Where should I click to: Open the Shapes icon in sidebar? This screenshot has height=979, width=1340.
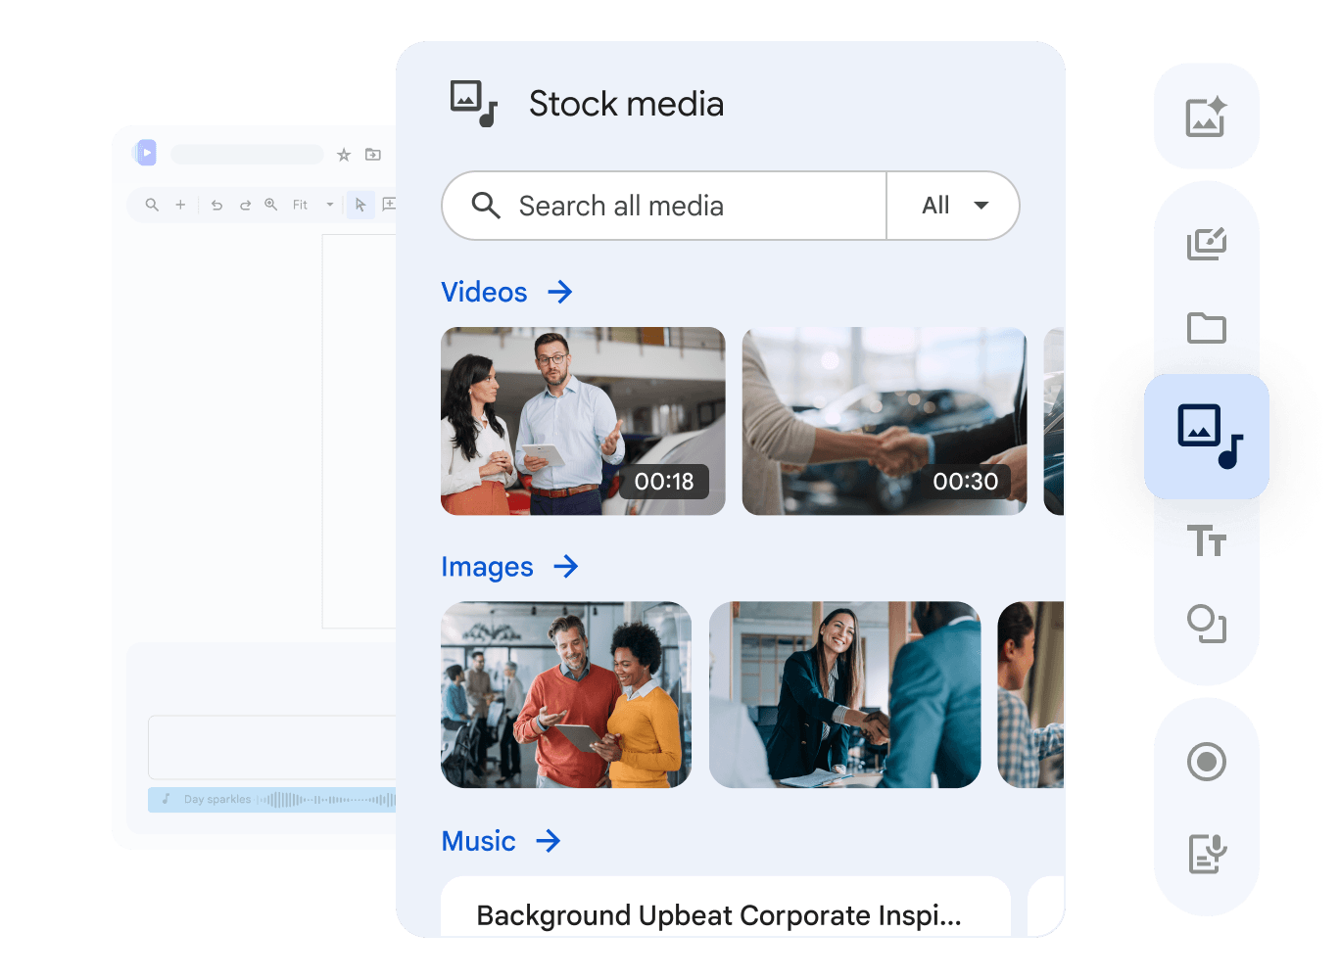click(1206, 624)
